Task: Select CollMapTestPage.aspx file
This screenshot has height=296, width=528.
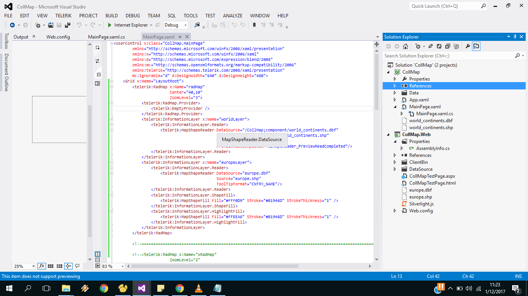Action: click(432, 176)
